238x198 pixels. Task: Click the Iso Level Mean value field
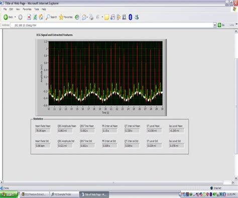pos(177,131)
